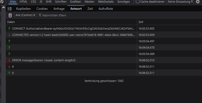202x103 pixels.
Task: Select the Alles filter
Action: [13, 2]
